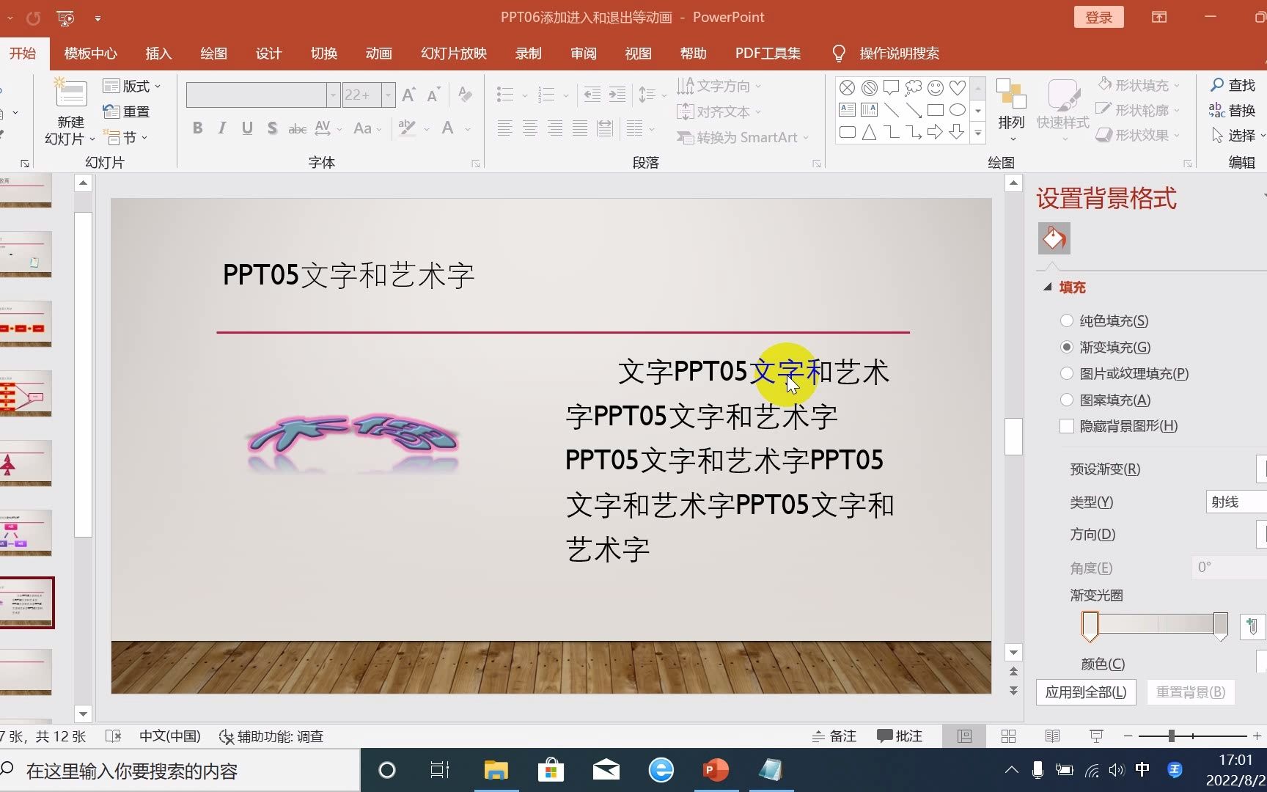Open 快速样式 quick styles gallery

1063,109
